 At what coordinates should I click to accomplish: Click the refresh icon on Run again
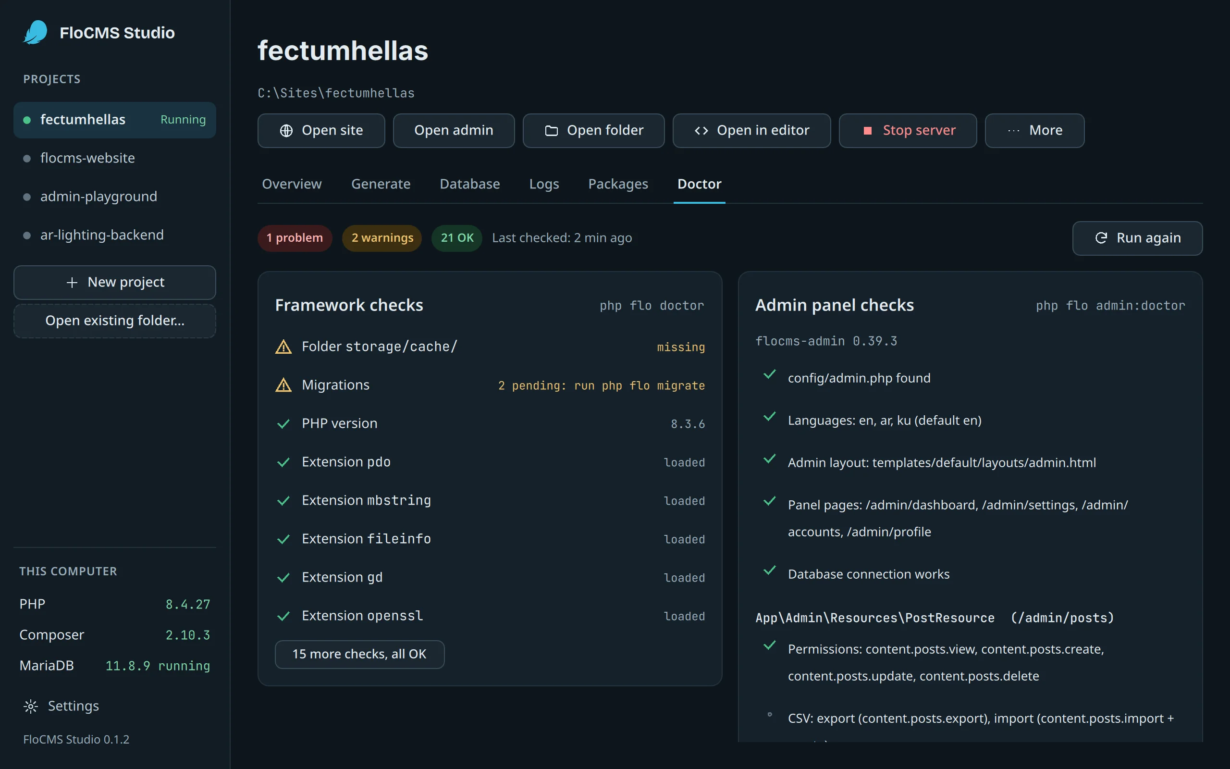(1101, 238)
